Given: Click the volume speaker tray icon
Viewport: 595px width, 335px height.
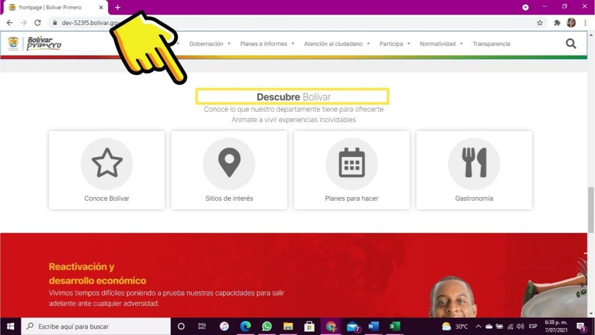Looking at the screenshot, I should coord(520,326).
